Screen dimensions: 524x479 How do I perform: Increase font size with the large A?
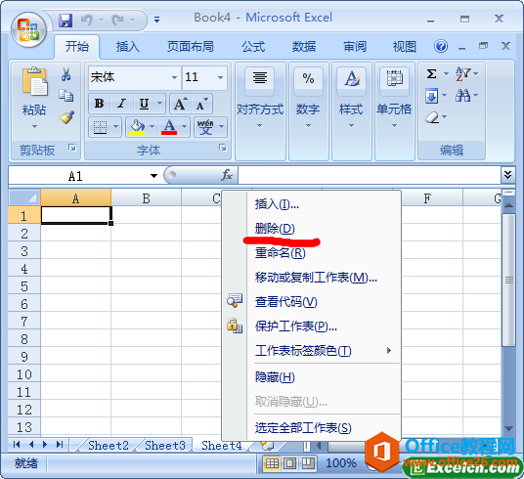coord(181,104)
